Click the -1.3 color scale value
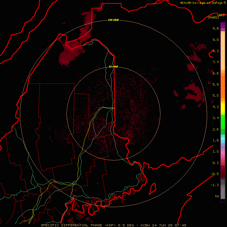This screenshot has width=227, height=227. pos(215,185)
